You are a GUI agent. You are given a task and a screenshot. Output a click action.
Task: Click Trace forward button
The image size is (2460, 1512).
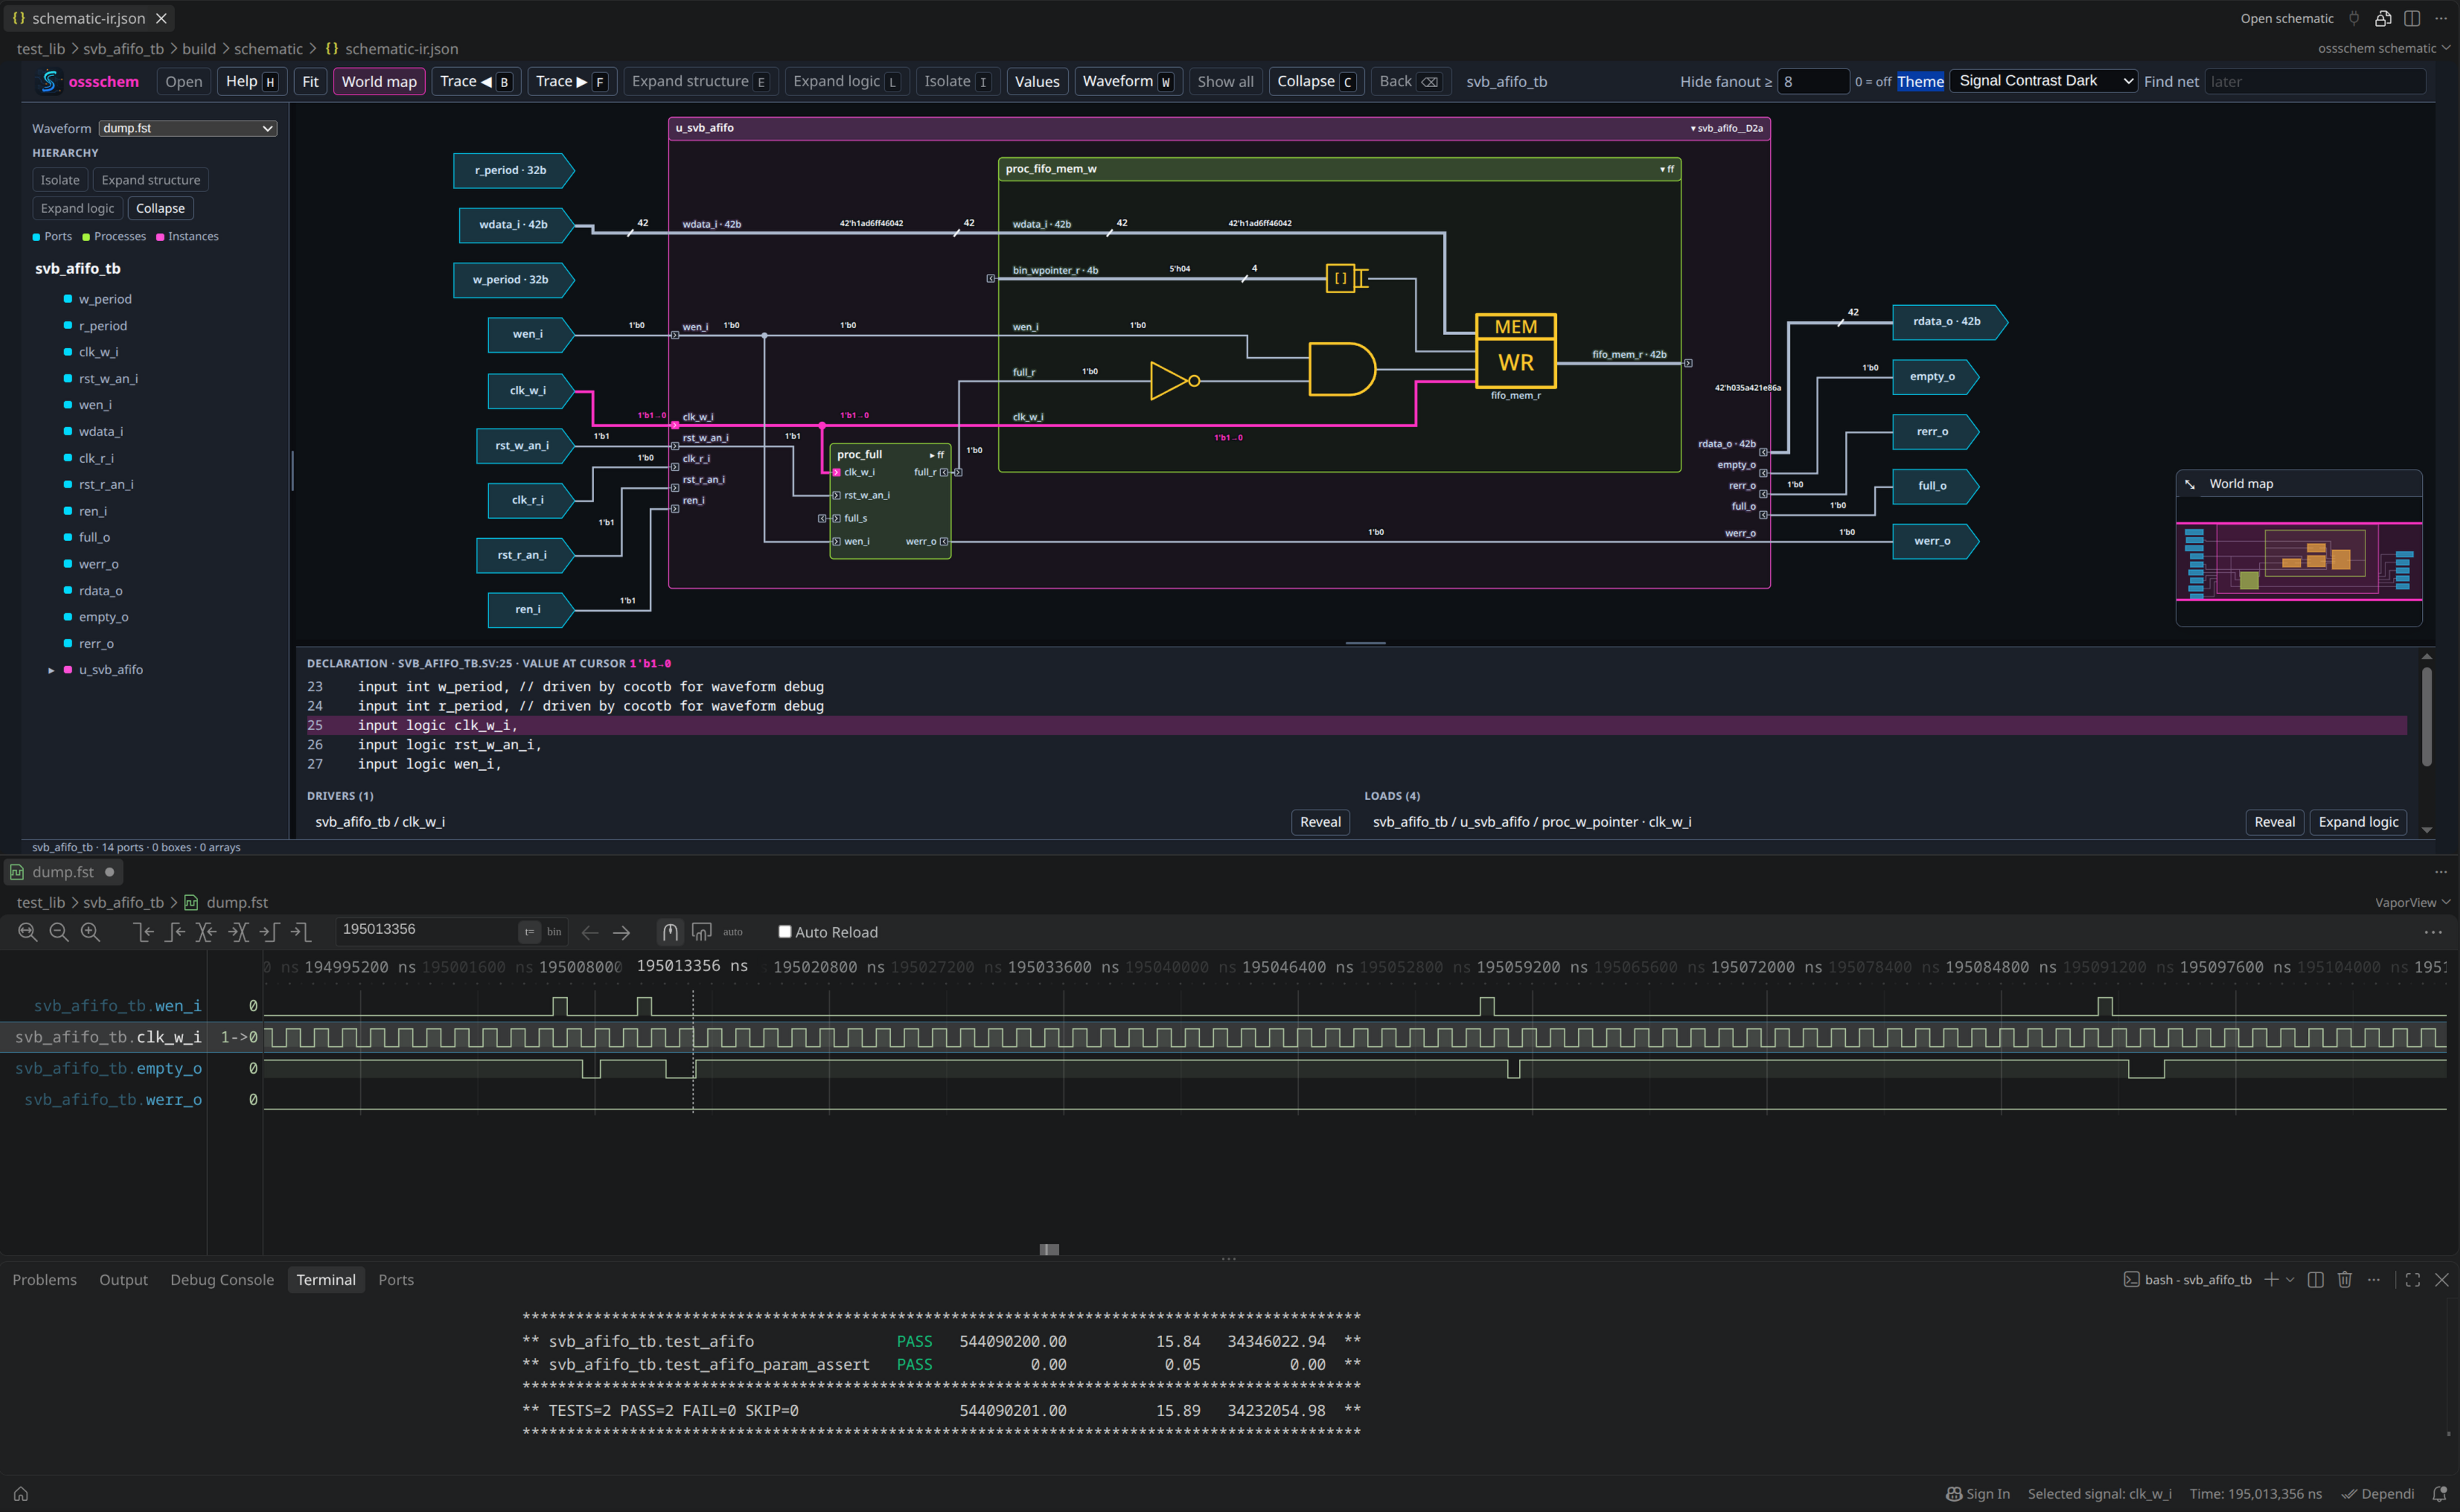[572, 82]
